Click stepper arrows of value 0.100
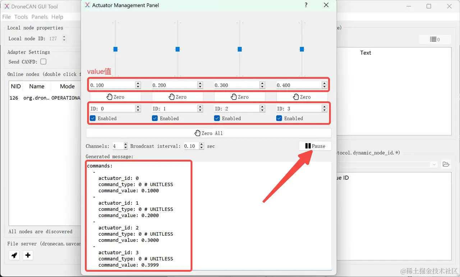 tap(138, 85)
